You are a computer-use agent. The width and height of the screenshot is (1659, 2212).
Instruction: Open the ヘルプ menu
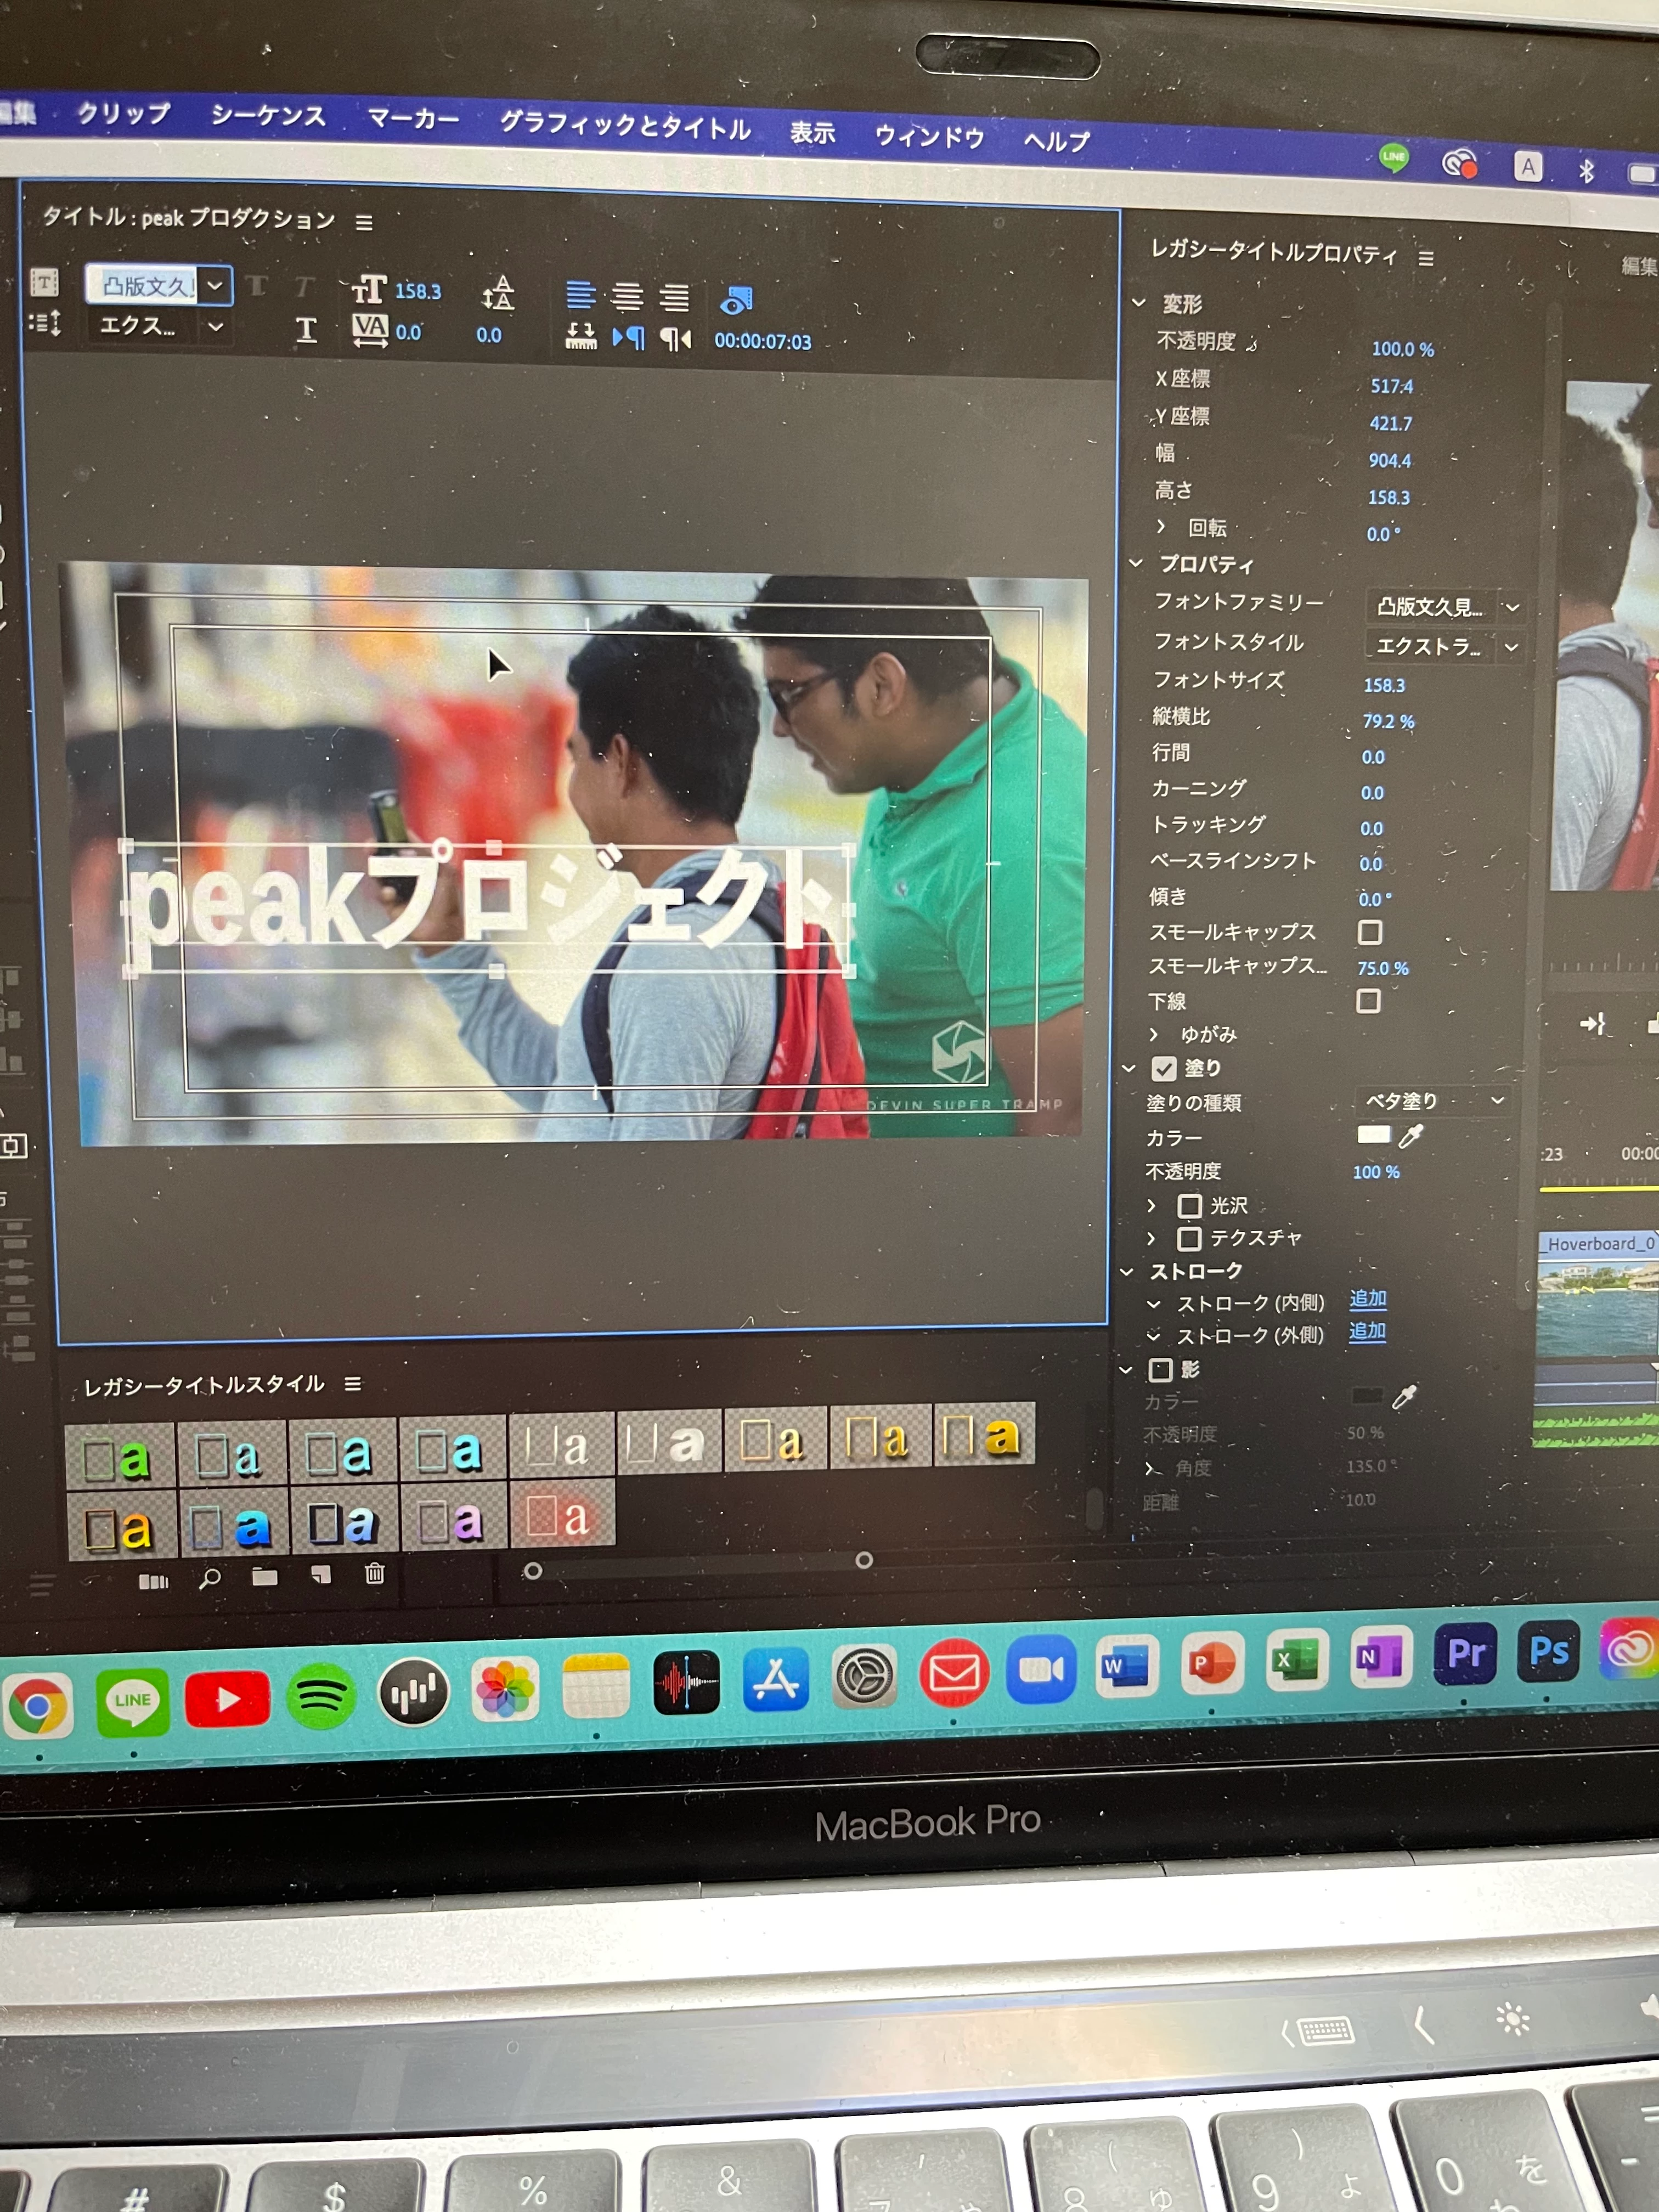(x=1056, y=141)
